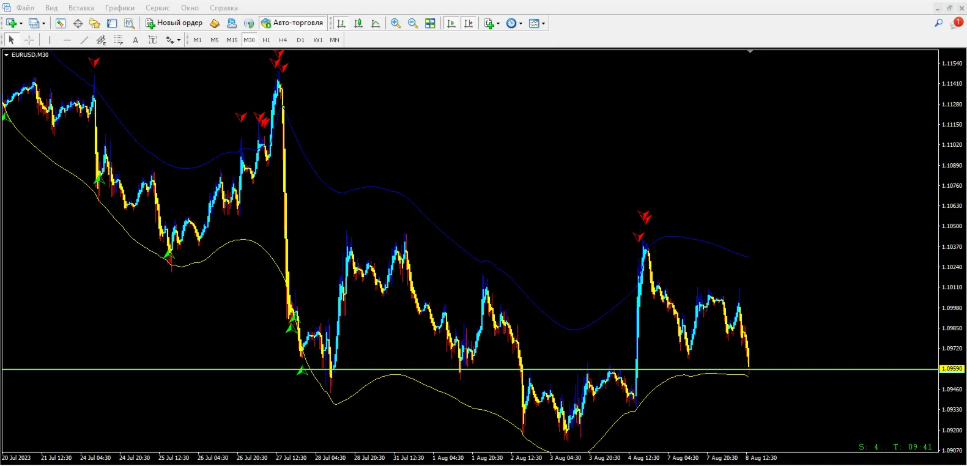Image resolution: width=967 pixels, height=466 pixels.
Task: Open the Сервис menu
Action: 158,8
